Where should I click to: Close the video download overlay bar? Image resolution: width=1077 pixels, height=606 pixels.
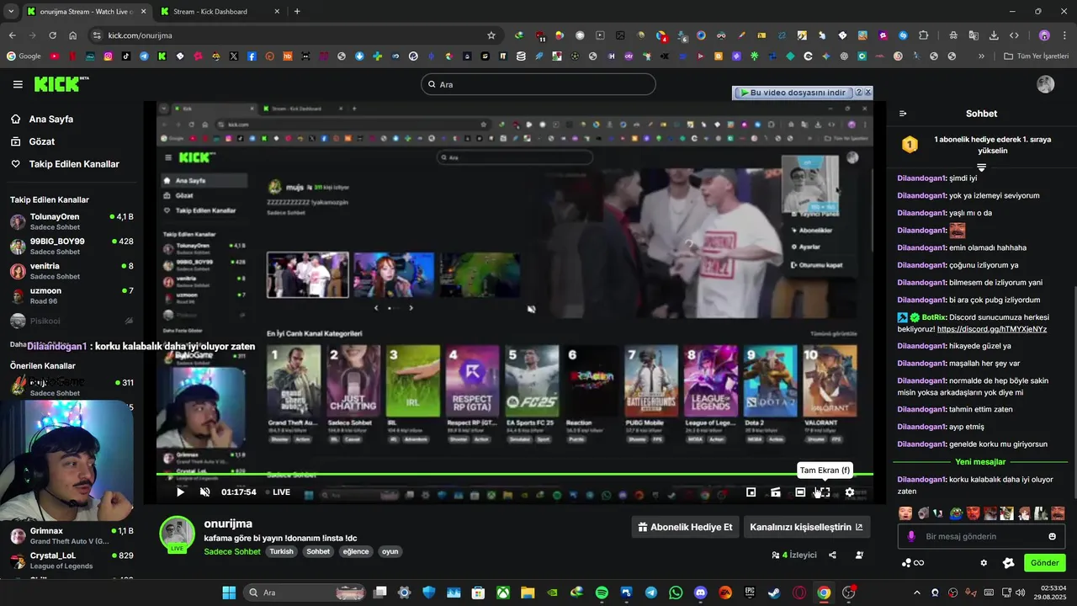(867, 93)
